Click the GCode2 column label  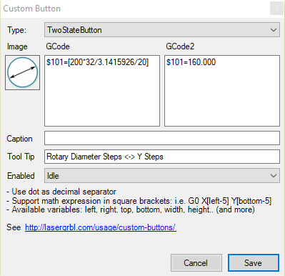[180, 46]
